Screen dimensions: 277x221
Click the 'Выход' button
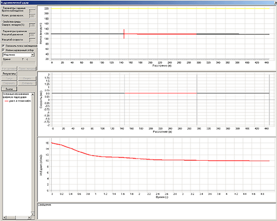[9, 89]
